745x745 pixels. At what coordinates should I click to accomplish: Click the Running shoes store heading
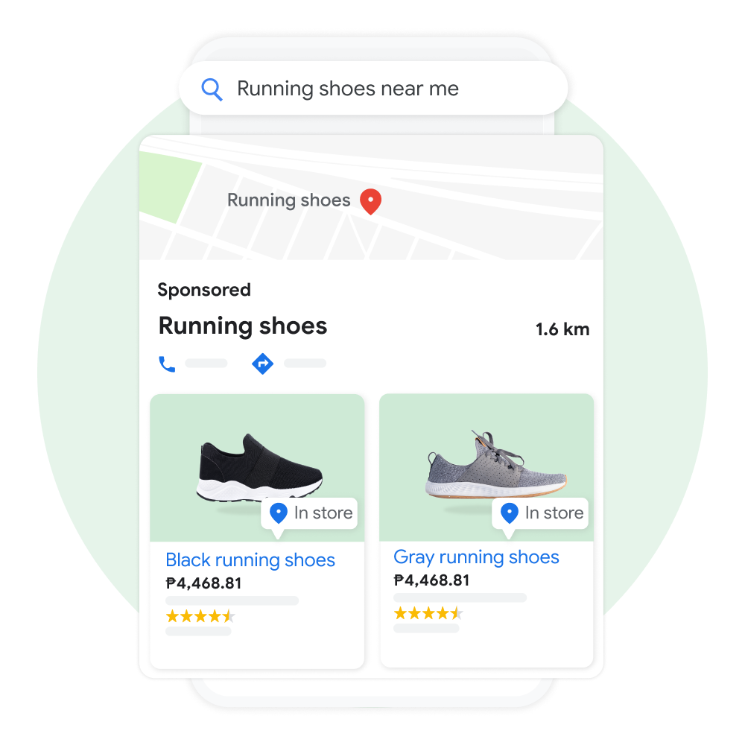coord(243,326)
